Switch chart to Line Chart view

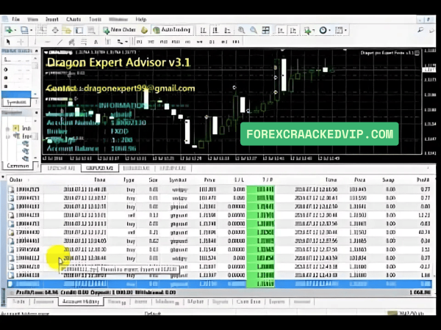coord(227,30)
